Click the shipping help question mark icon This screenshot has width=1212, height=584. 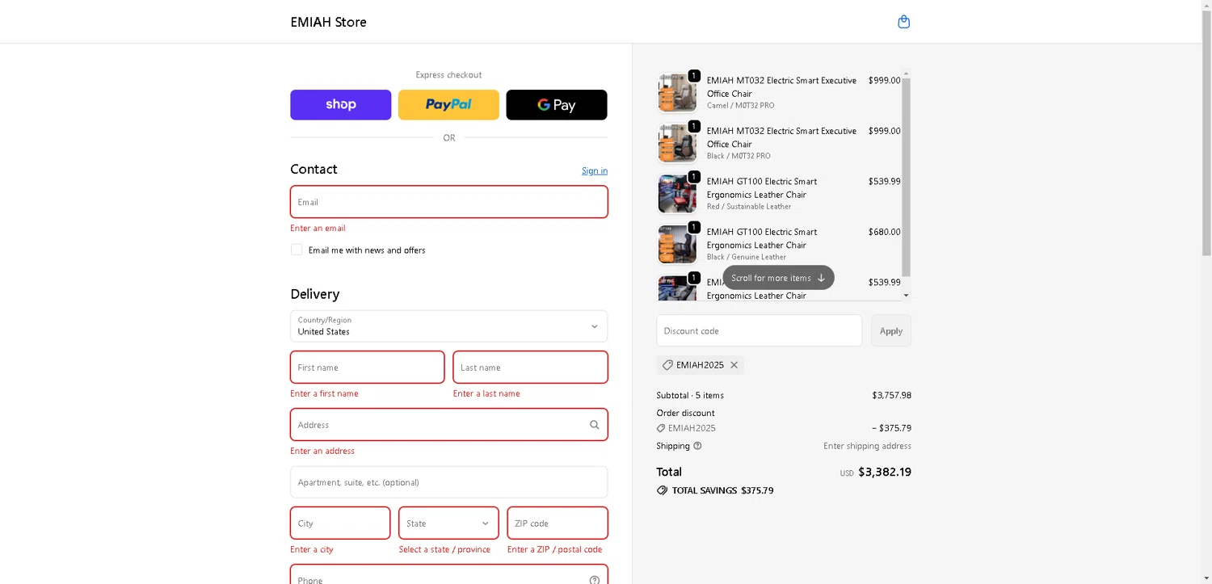click(x=697, y=446)
